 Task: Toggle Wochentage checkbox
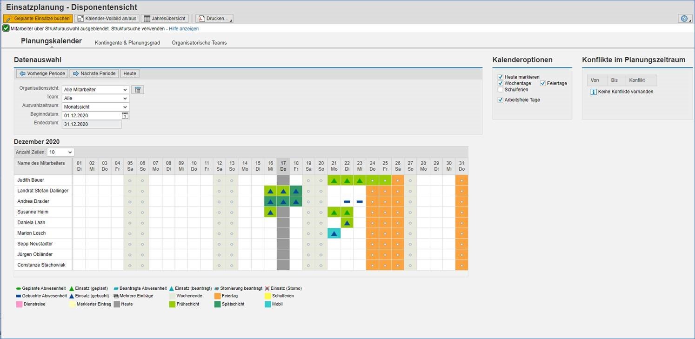(x=501, y=83)
